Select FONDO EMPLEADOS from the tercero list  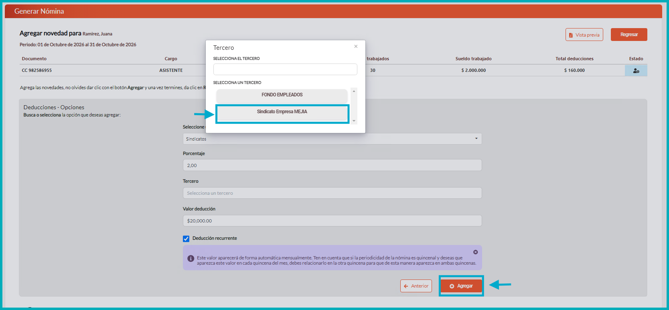click(x=282, y=95)
